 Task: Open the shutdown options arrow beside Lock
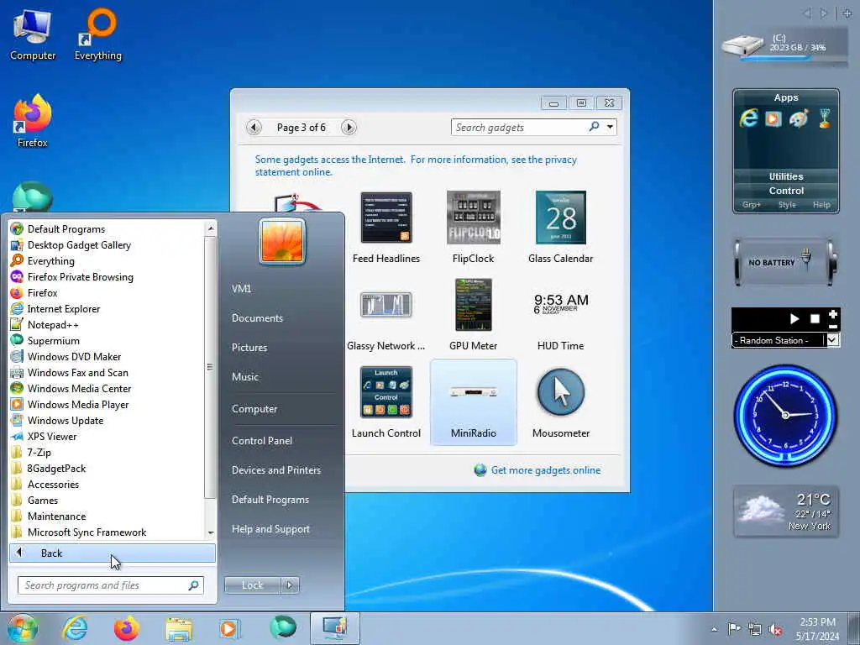click(290, 585)
